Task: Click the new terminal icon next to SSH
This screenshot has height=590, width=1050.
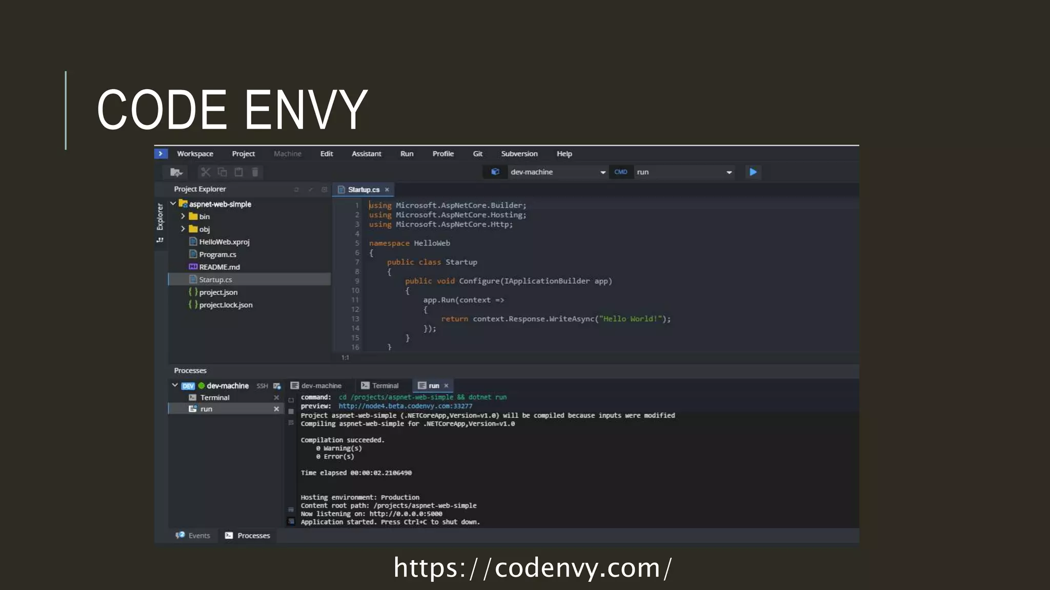Action: pyautogui.click(x=277, y=386)
